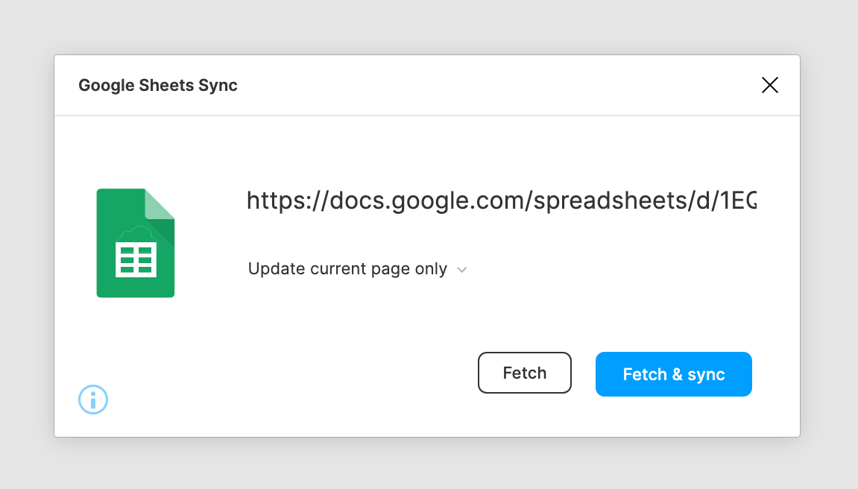This screenshot has width=858, height=489.
Task: Focus the spreadsheet URL input field
Action: click(x=501, y=201)
